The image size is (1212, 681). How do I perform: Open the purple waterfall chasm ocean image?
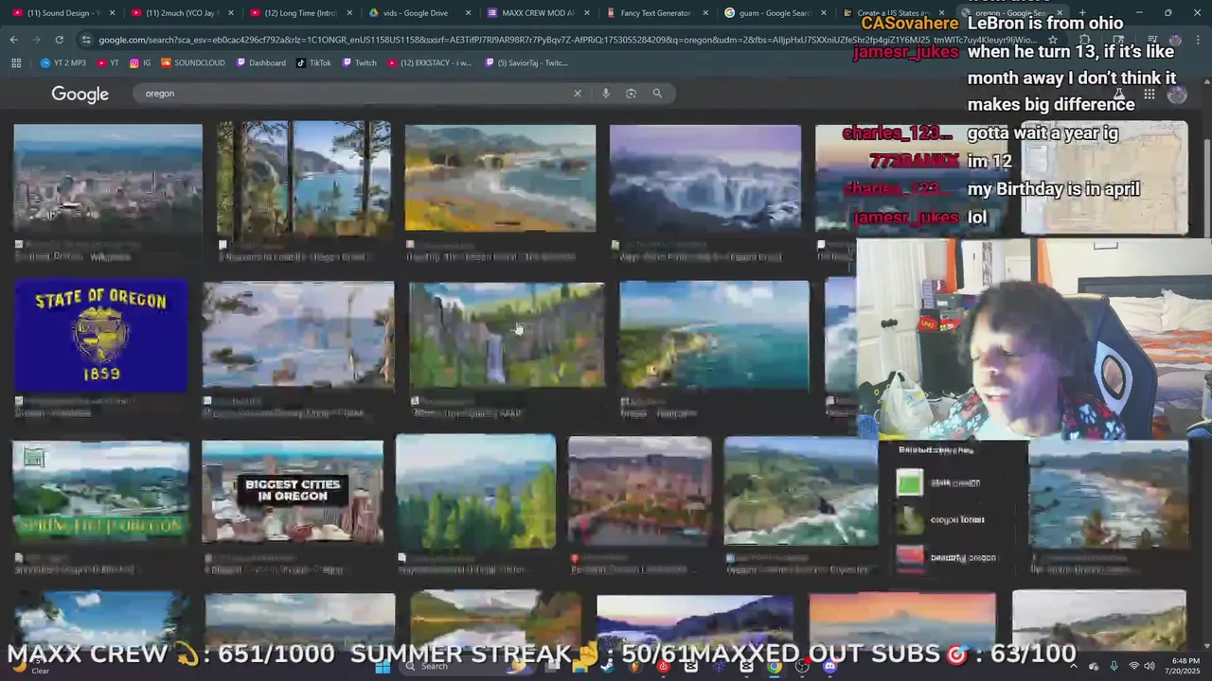coord(705,178)
